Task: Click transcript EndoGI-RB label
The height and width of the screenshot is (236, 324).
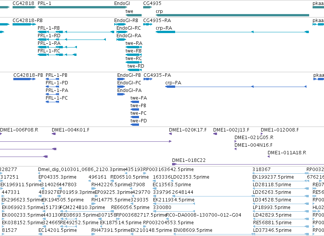Action: tap(126, 21)
